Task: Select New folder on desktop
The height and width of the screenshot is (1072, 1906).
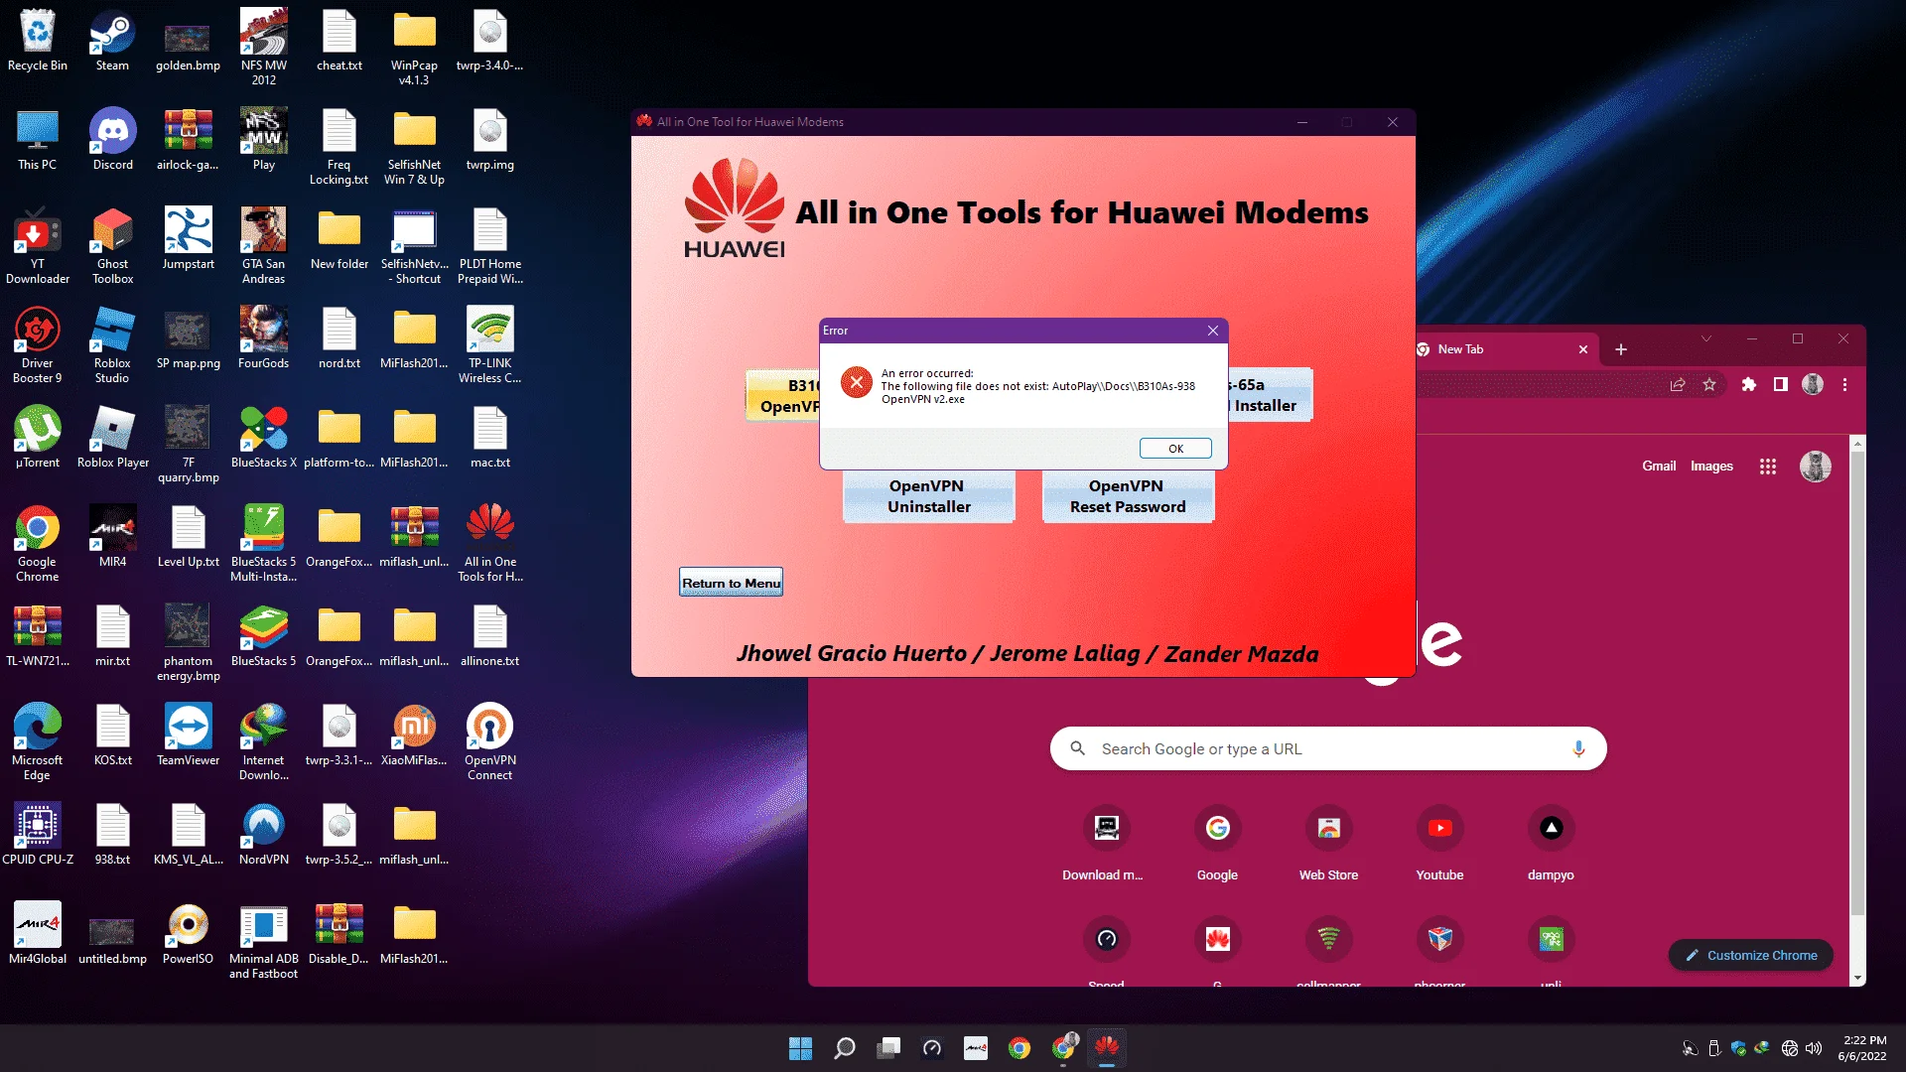Action: coord(339,238)
